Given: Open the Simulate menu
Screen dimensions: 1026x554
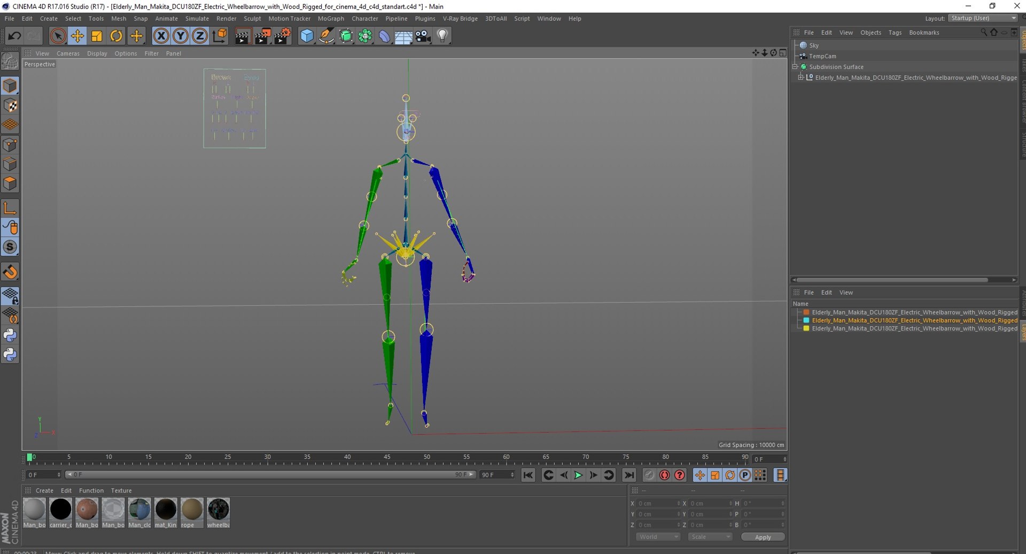Looking at the screenshot, I should coord(197,19).
